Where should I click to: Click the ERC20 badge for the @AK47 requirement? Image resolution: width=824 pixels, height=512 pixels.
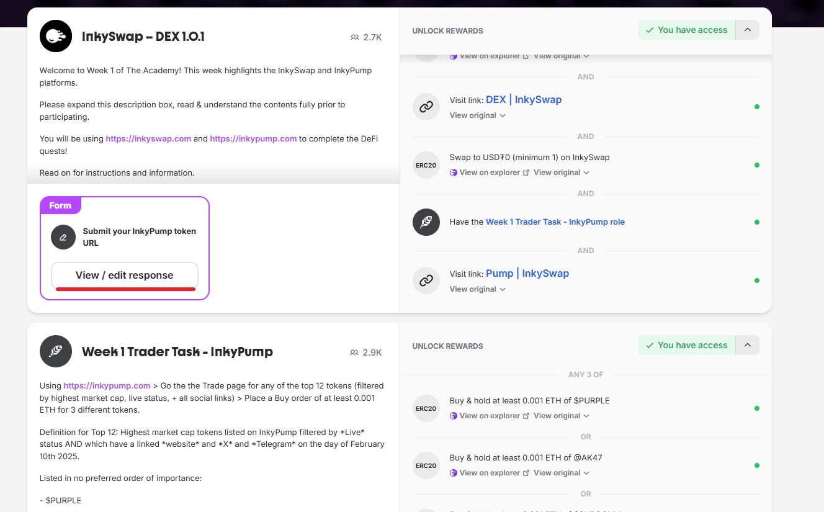point(426,465)
